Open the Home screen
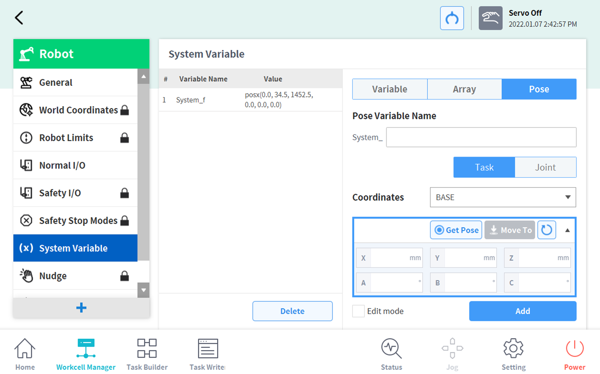600x374 pixels. [25, 354]
